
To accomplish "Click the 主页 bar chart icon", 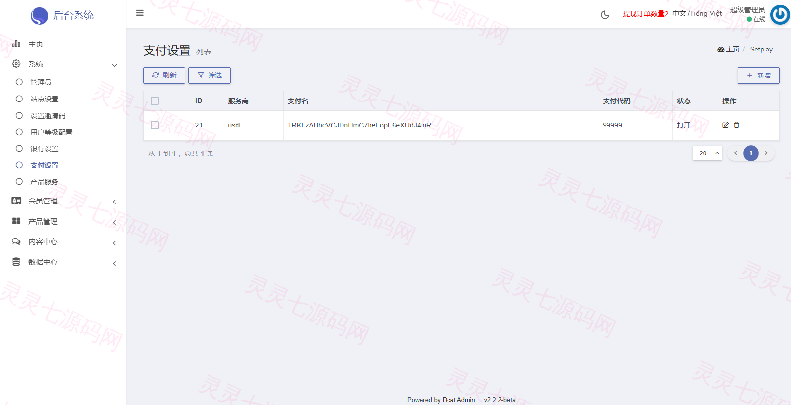I will [x=16, y=44].
